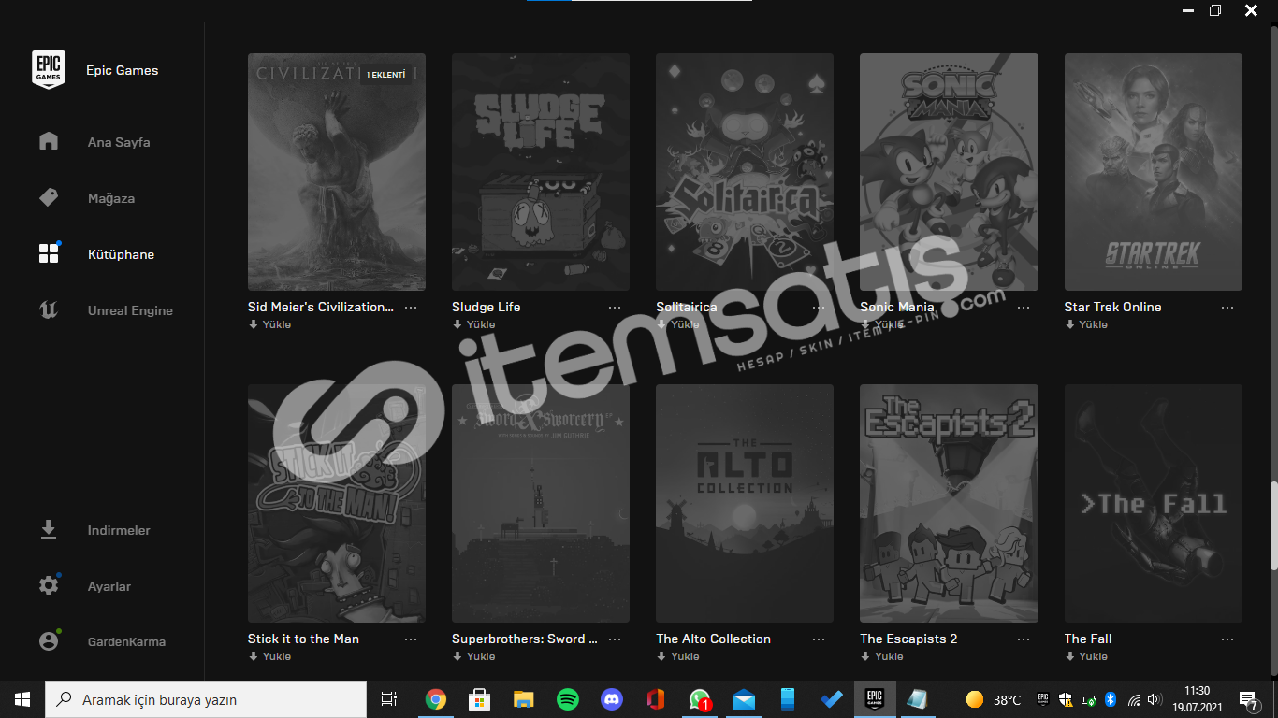Screen dimensions: 1278x718
Task: Open options menu for Star Trek Online
Action: point(1227,308)
